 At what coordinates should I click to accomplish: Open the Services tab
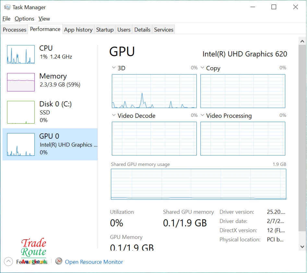(163, 30)
